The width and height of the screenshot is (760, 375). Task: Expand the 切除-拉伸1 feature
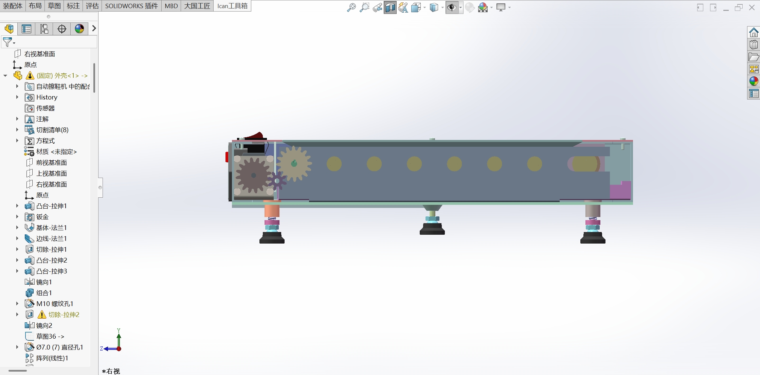pyautogui.click(x=17, y=249)
